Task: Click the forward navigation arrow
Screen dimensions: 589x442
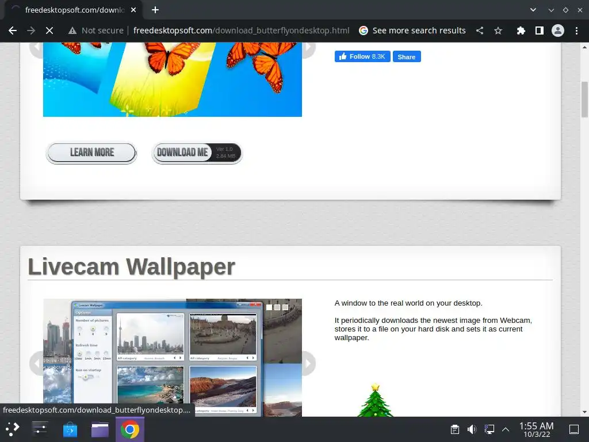Action: coord(31,31)
